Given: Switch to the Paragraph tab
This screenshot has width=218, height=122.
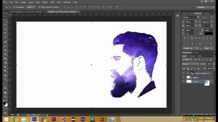Looking at the screenshot, I should pyautogui.click(x=206, y=14).
